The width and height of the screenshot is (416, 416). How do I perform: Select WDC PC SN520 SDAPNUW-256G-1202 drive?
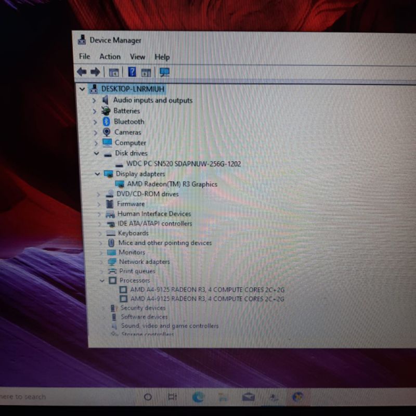184,164
